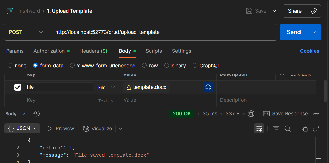Switch to the Headers (9) tab
Screen dimensions: 329x163
[93, 51]
